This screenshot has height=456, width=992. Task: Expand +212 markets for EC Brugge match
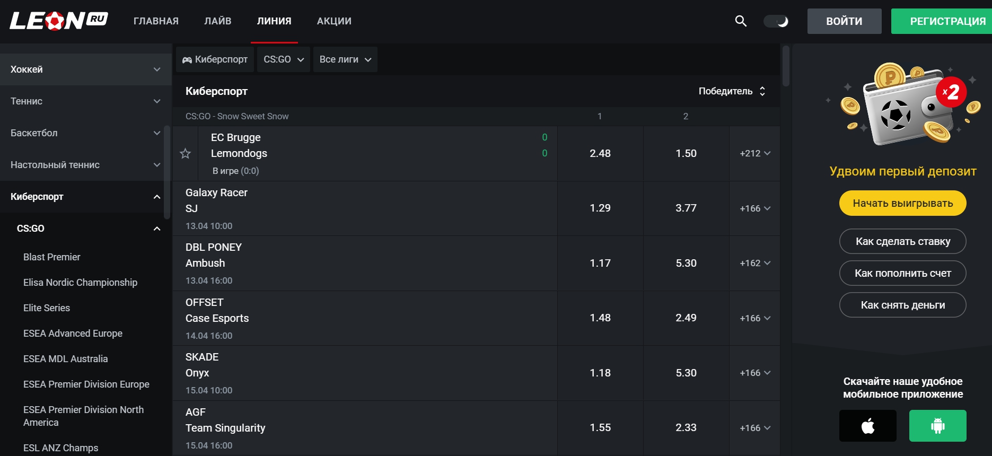click(x=755, y=154)
